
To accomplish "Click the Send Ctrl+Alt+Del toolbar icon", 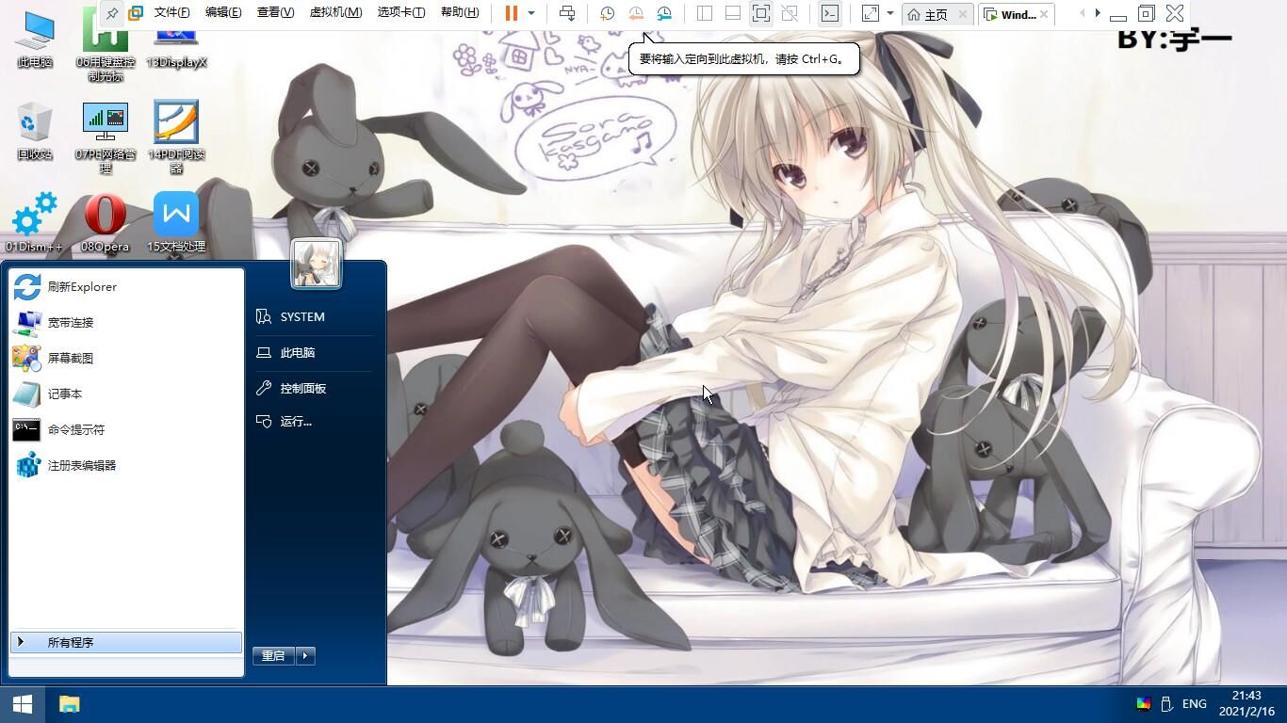I will pyautogui.click(x=567, y=13).
